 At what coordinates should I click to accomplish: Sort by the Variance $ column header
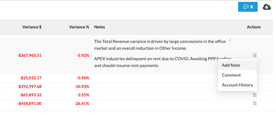32,27
